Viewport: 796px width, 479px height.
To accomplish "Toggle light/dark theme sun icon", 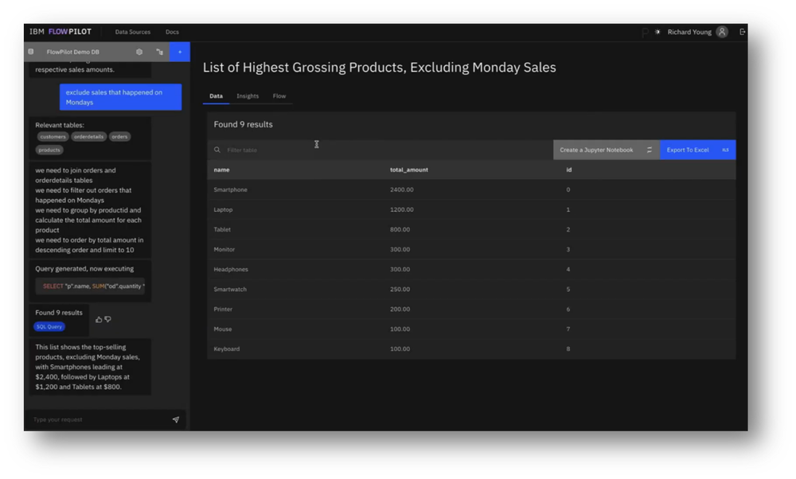I will (x=657, y=32).
